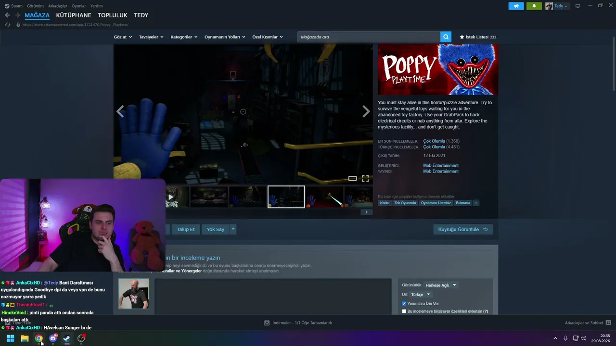This screenshot has width=616, height=346.
Task: Open the round app with red badge in taskbar
Action: point(81,338)
